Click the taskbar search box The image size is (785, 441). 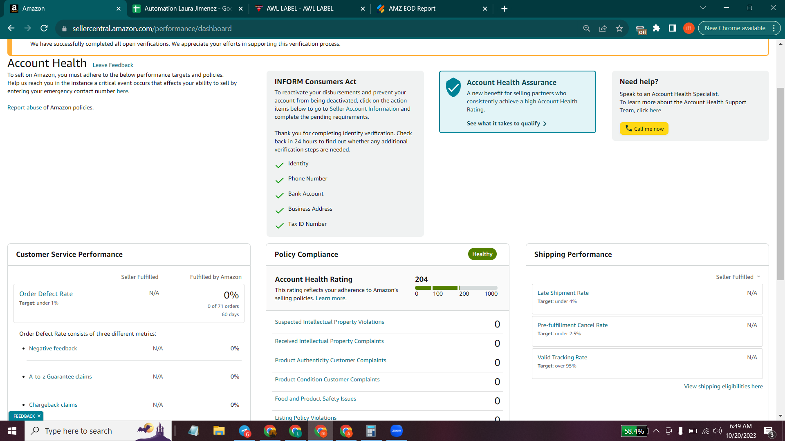pos(98,431)
